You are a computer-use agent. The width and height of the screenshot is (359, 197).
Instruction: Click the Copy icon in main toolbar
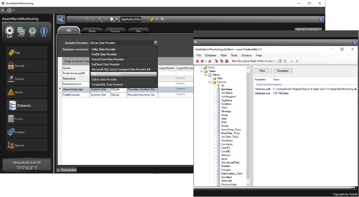click(x=88, y=20)
